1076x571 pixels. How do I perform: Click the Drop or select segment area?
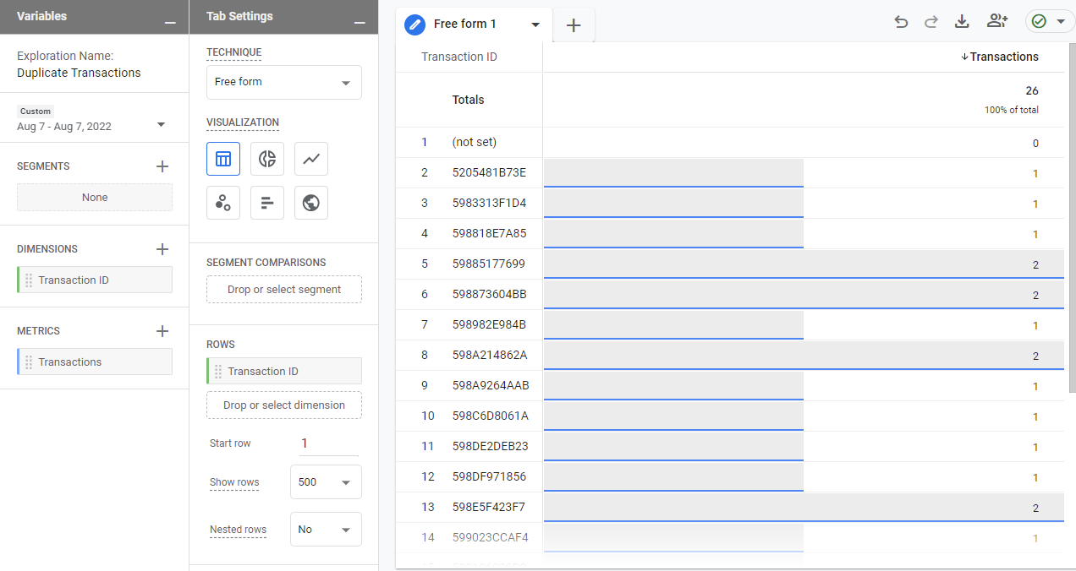point(283,289)
